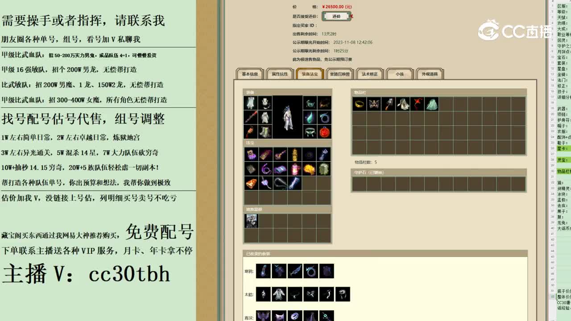Click the price ¥26500.00 (元)
The width and height of the screenshot is (571, 321).
click(x=337, y=7)
